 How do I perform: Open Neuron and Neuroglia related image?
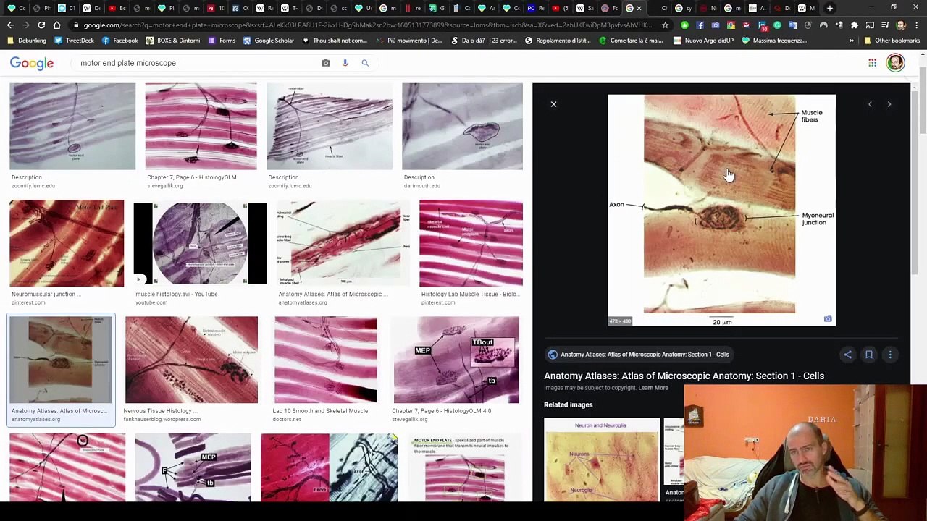coord(601,459)
